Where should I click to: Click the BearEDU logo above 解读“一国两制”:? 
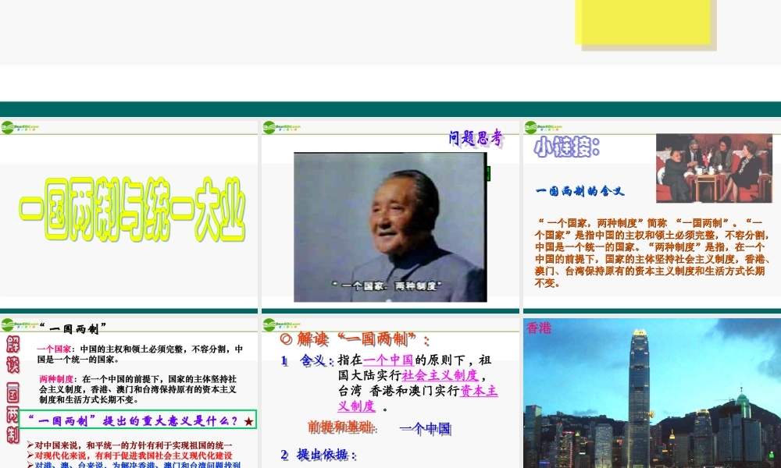[282, 325]
